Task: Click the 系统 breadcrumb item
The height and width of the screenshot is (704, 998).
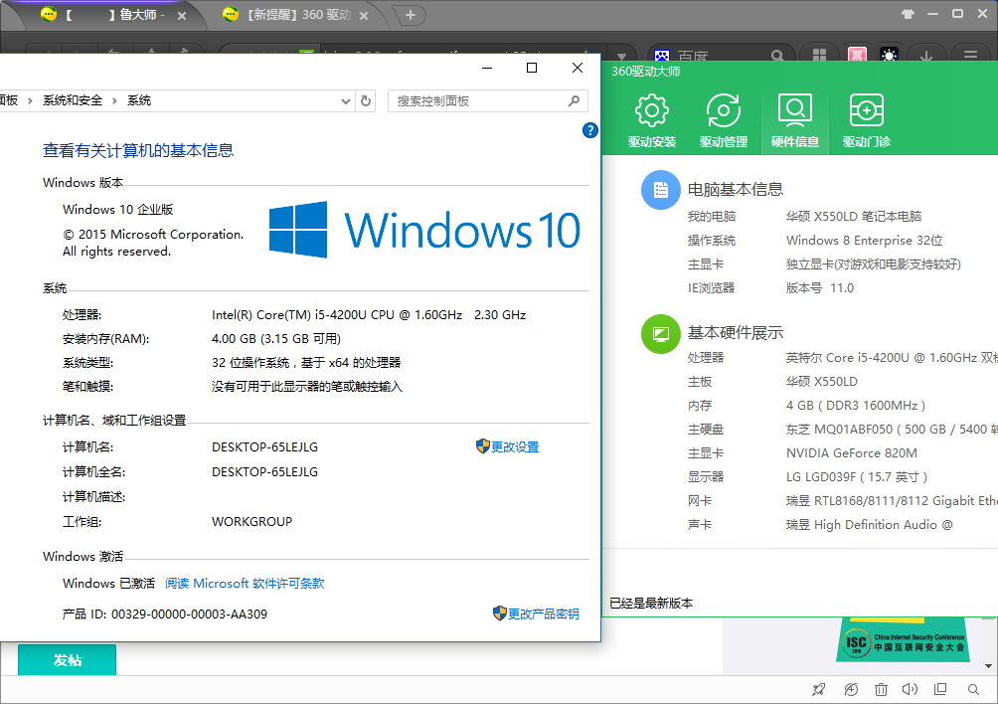Action: [139, 100]
